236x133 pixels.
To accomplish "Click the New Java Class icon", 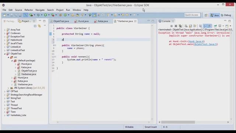I will [x=65, y=15].
